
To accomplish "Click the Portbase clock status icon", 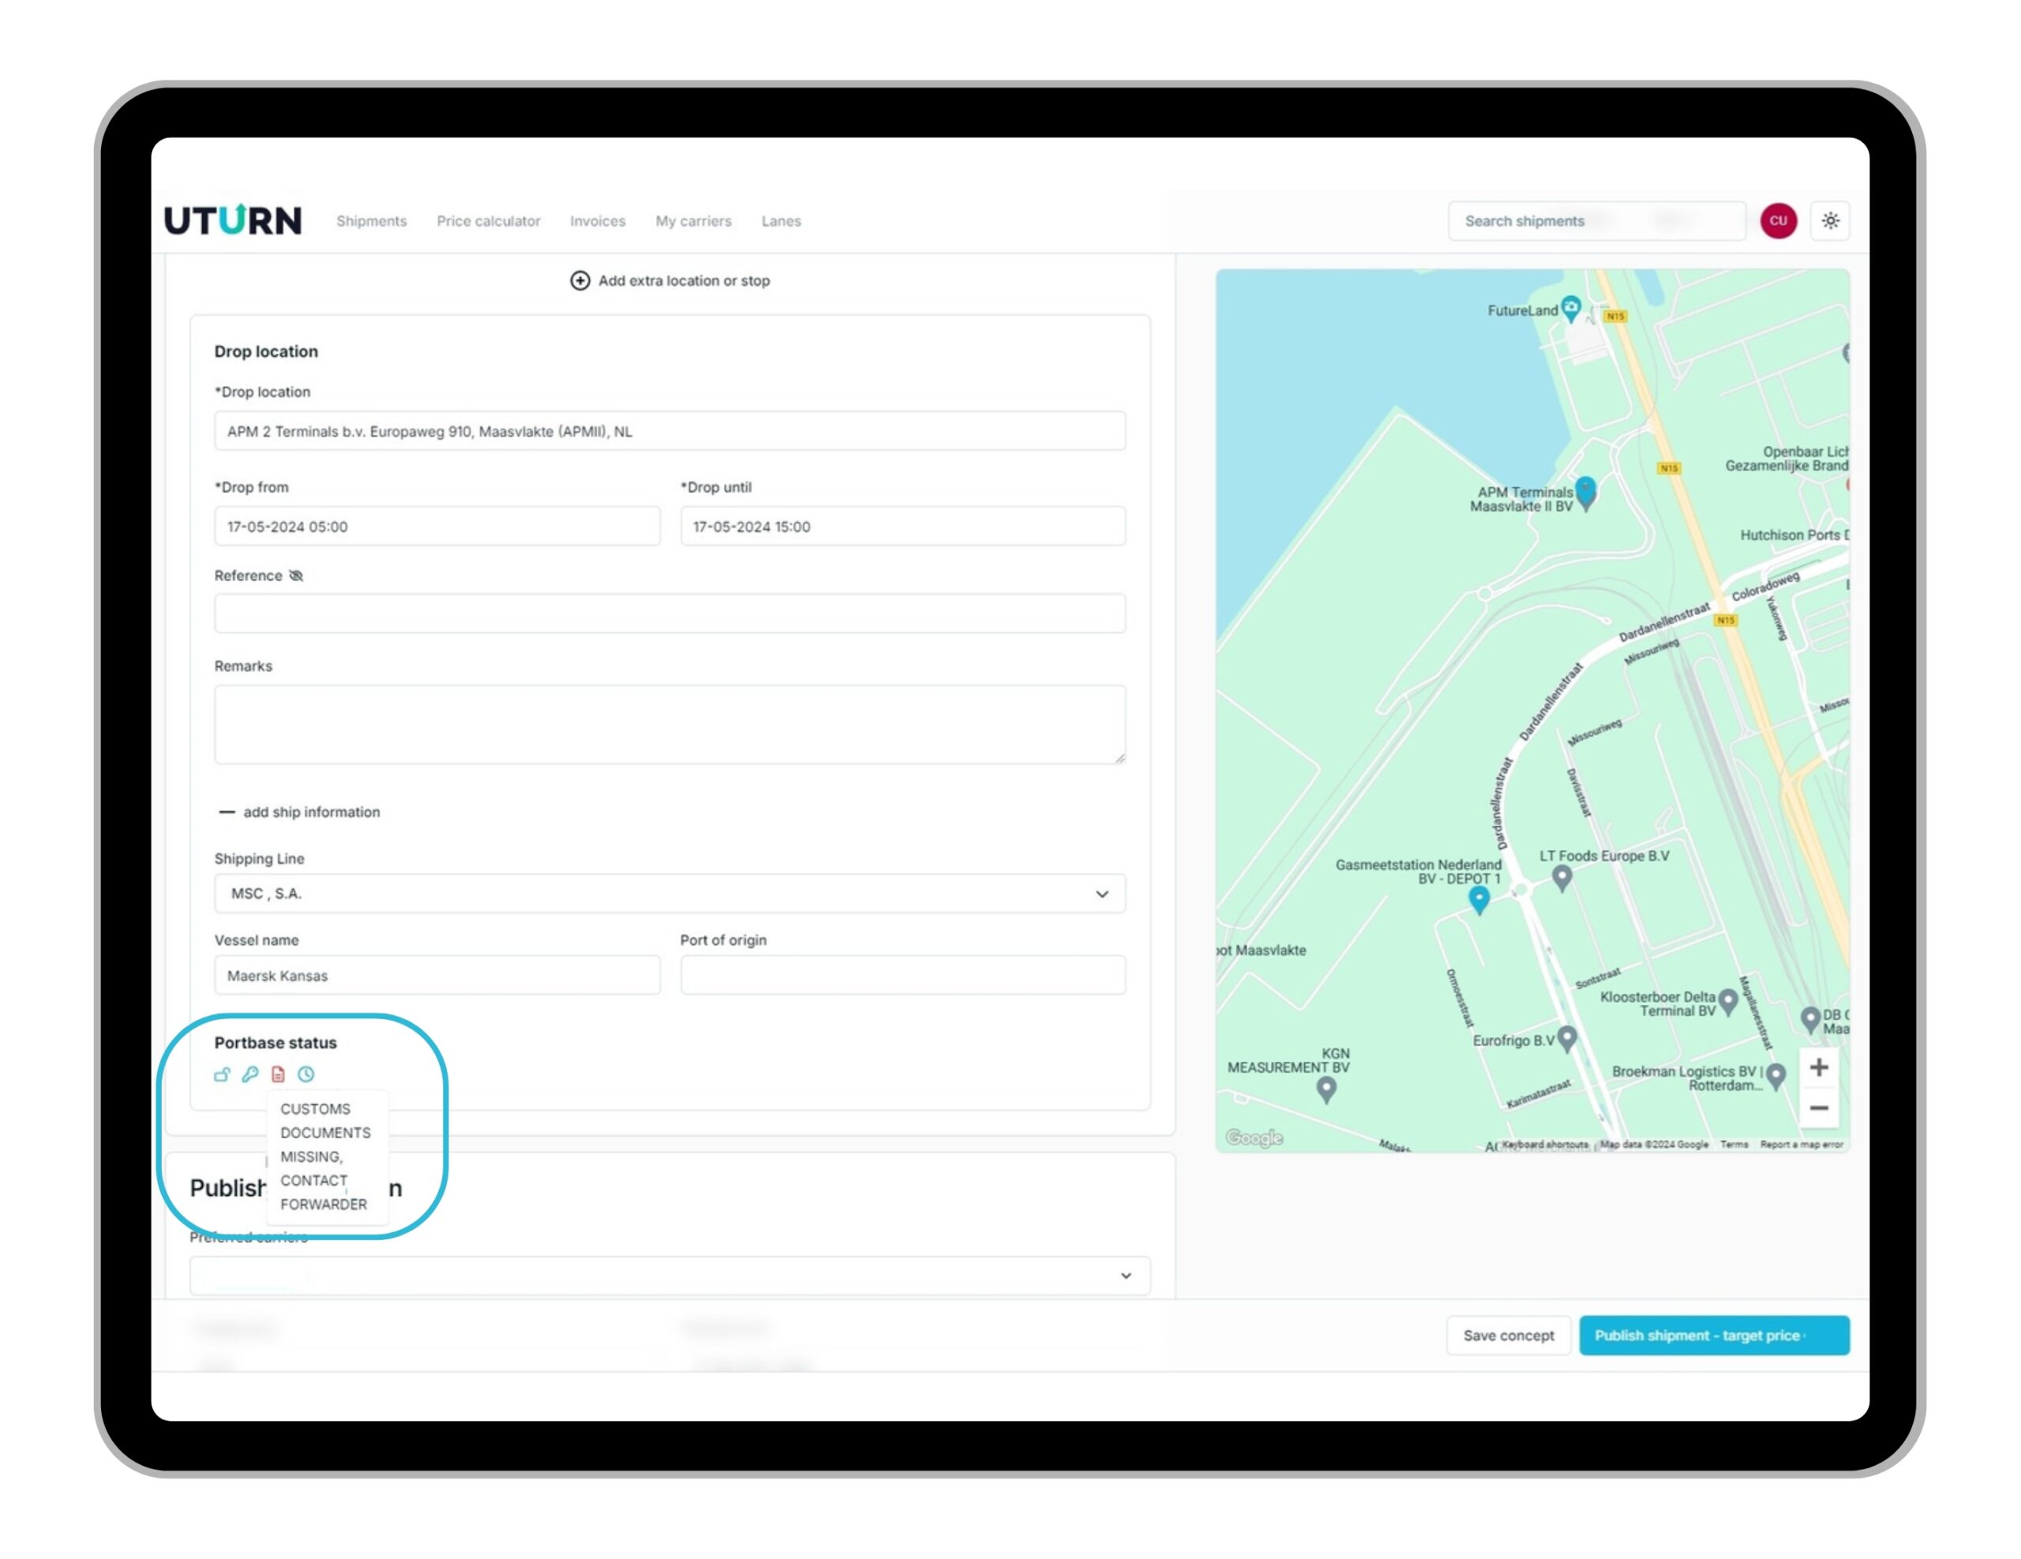I will click(306, 1074).
